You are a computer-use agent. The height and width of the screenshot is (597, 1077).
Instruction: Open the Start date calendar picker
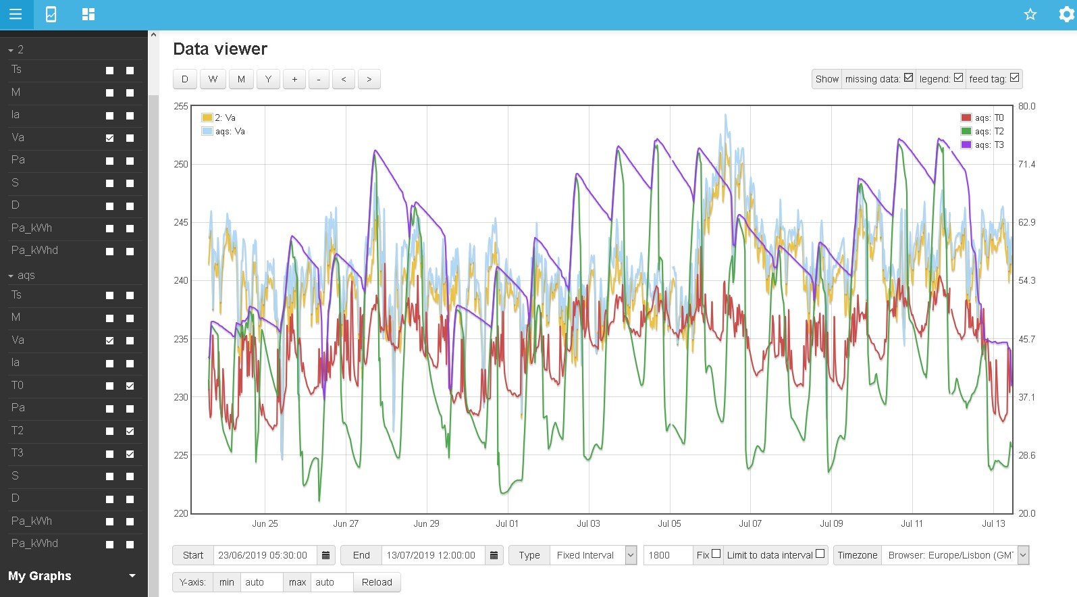point(325,555)
